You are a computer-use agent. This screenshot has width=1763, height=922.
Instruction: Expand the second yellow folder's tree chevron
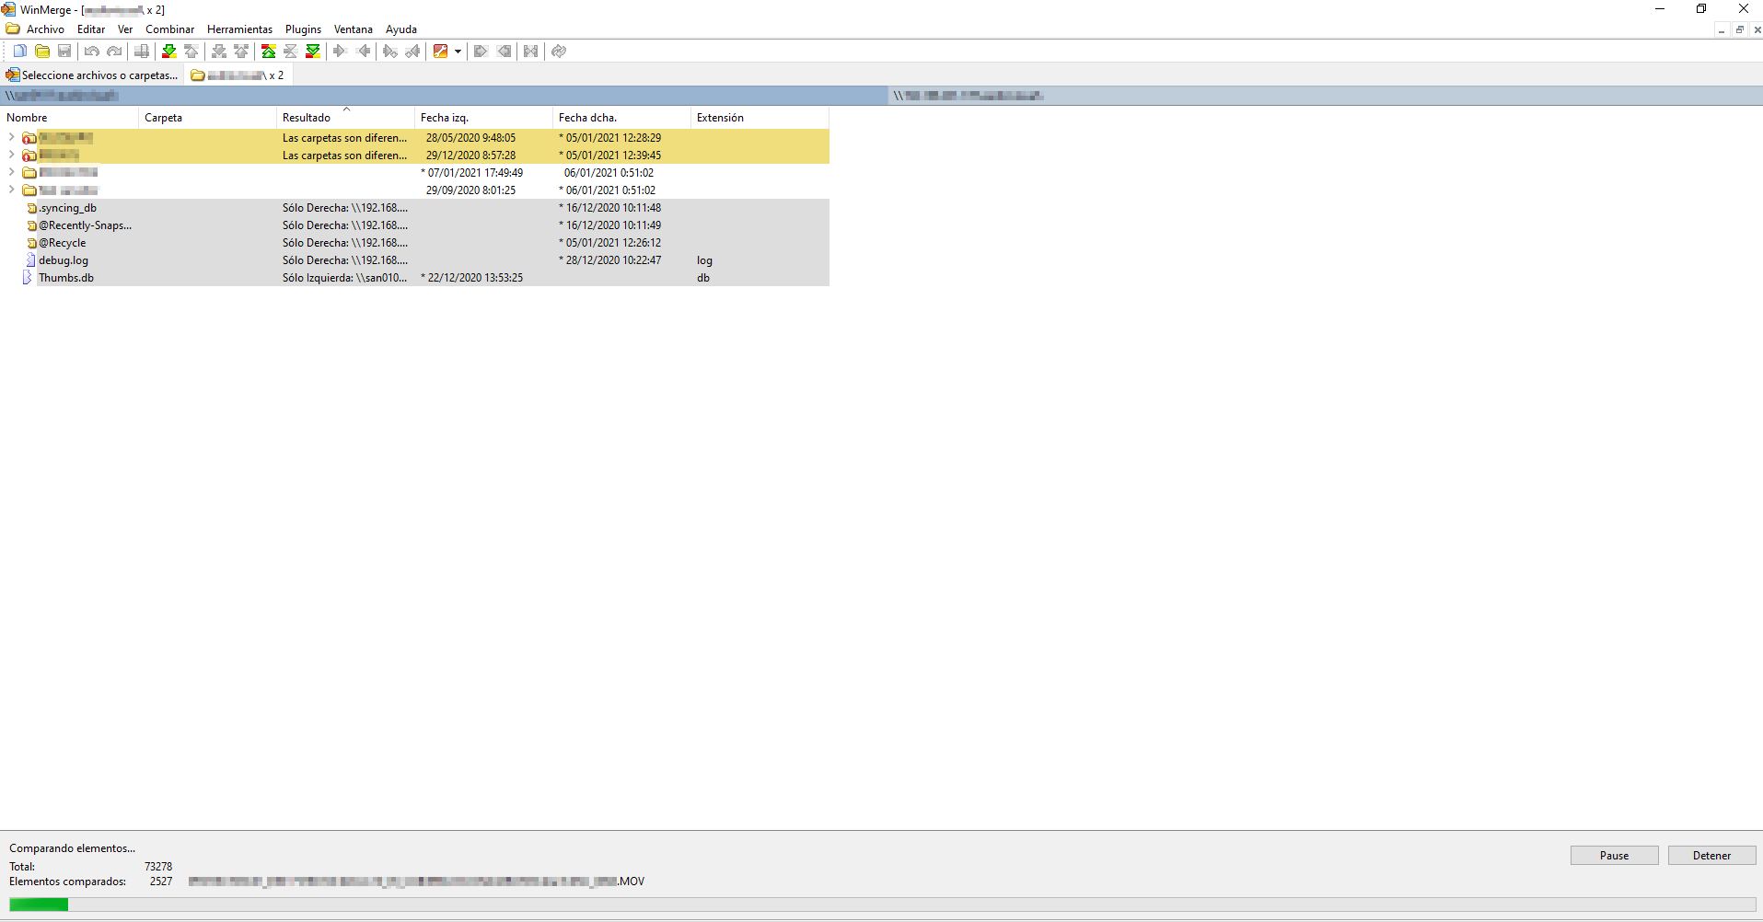[11, 155]
